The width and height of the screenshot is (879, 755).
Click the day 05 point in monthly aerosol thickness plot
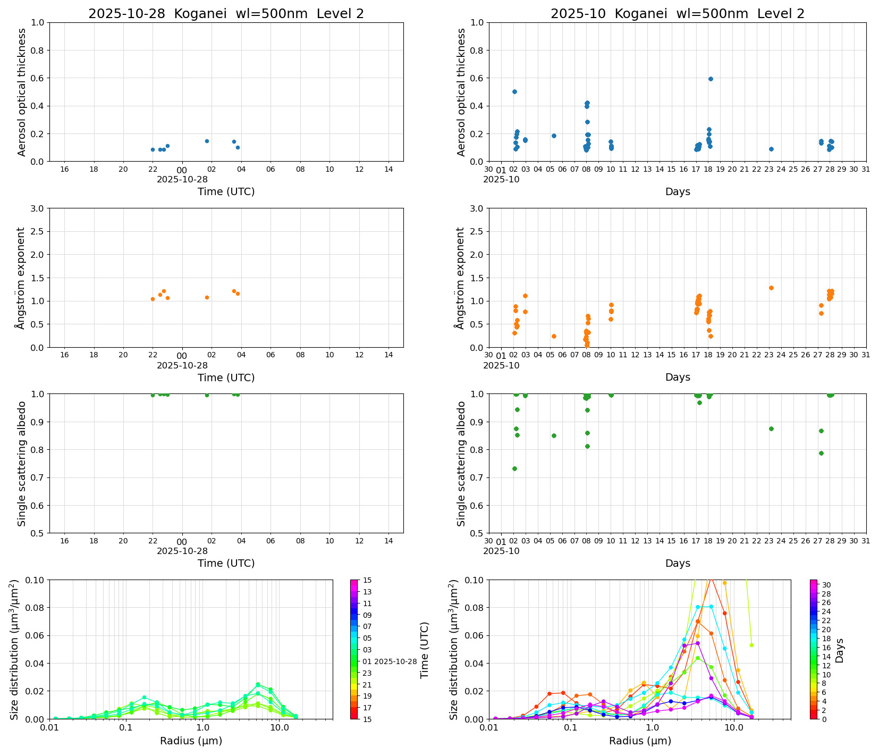click(x=554, y=136)
